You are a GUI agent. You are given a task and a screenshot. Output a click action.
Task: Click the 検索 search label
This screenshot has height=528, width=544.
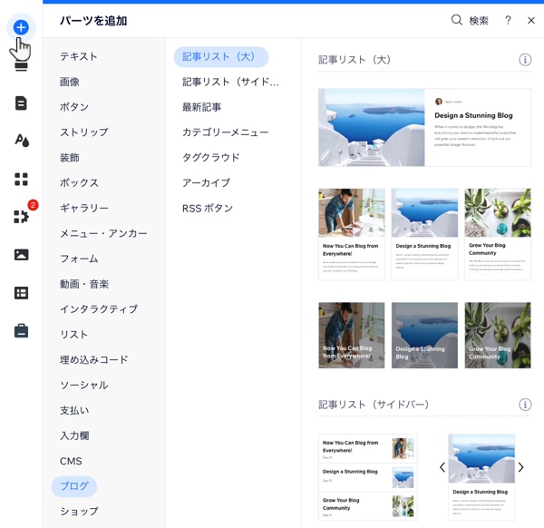click(479, 21)
